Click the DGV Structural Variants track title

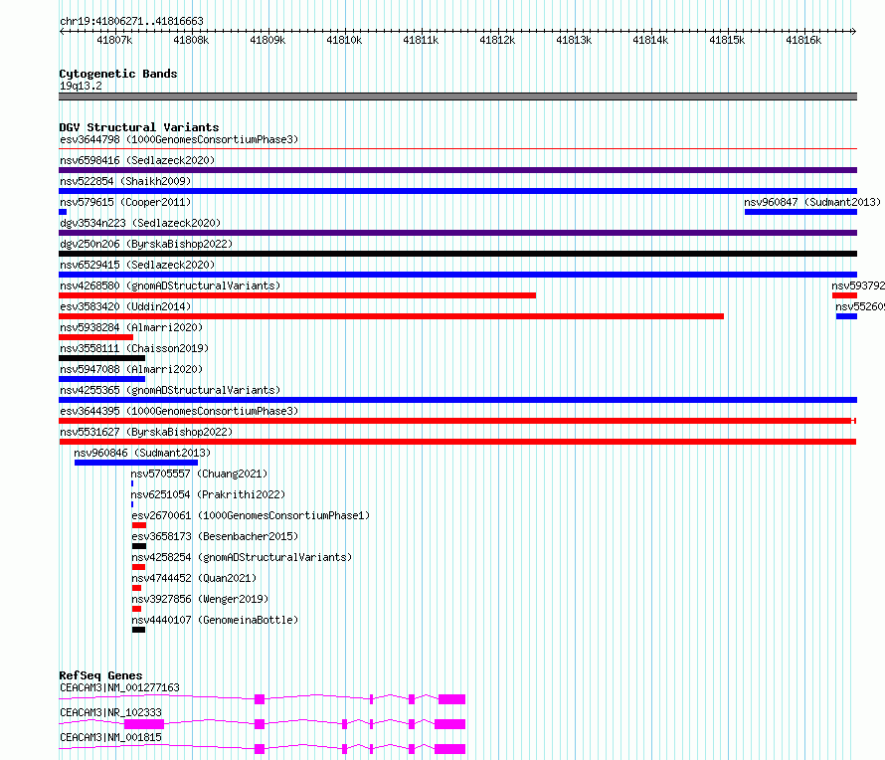(x=139, y=127)
